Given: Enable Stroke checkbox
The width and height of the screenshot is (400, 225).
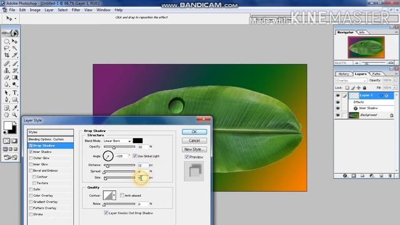Looking at the screenshot, I should point(31,214).
